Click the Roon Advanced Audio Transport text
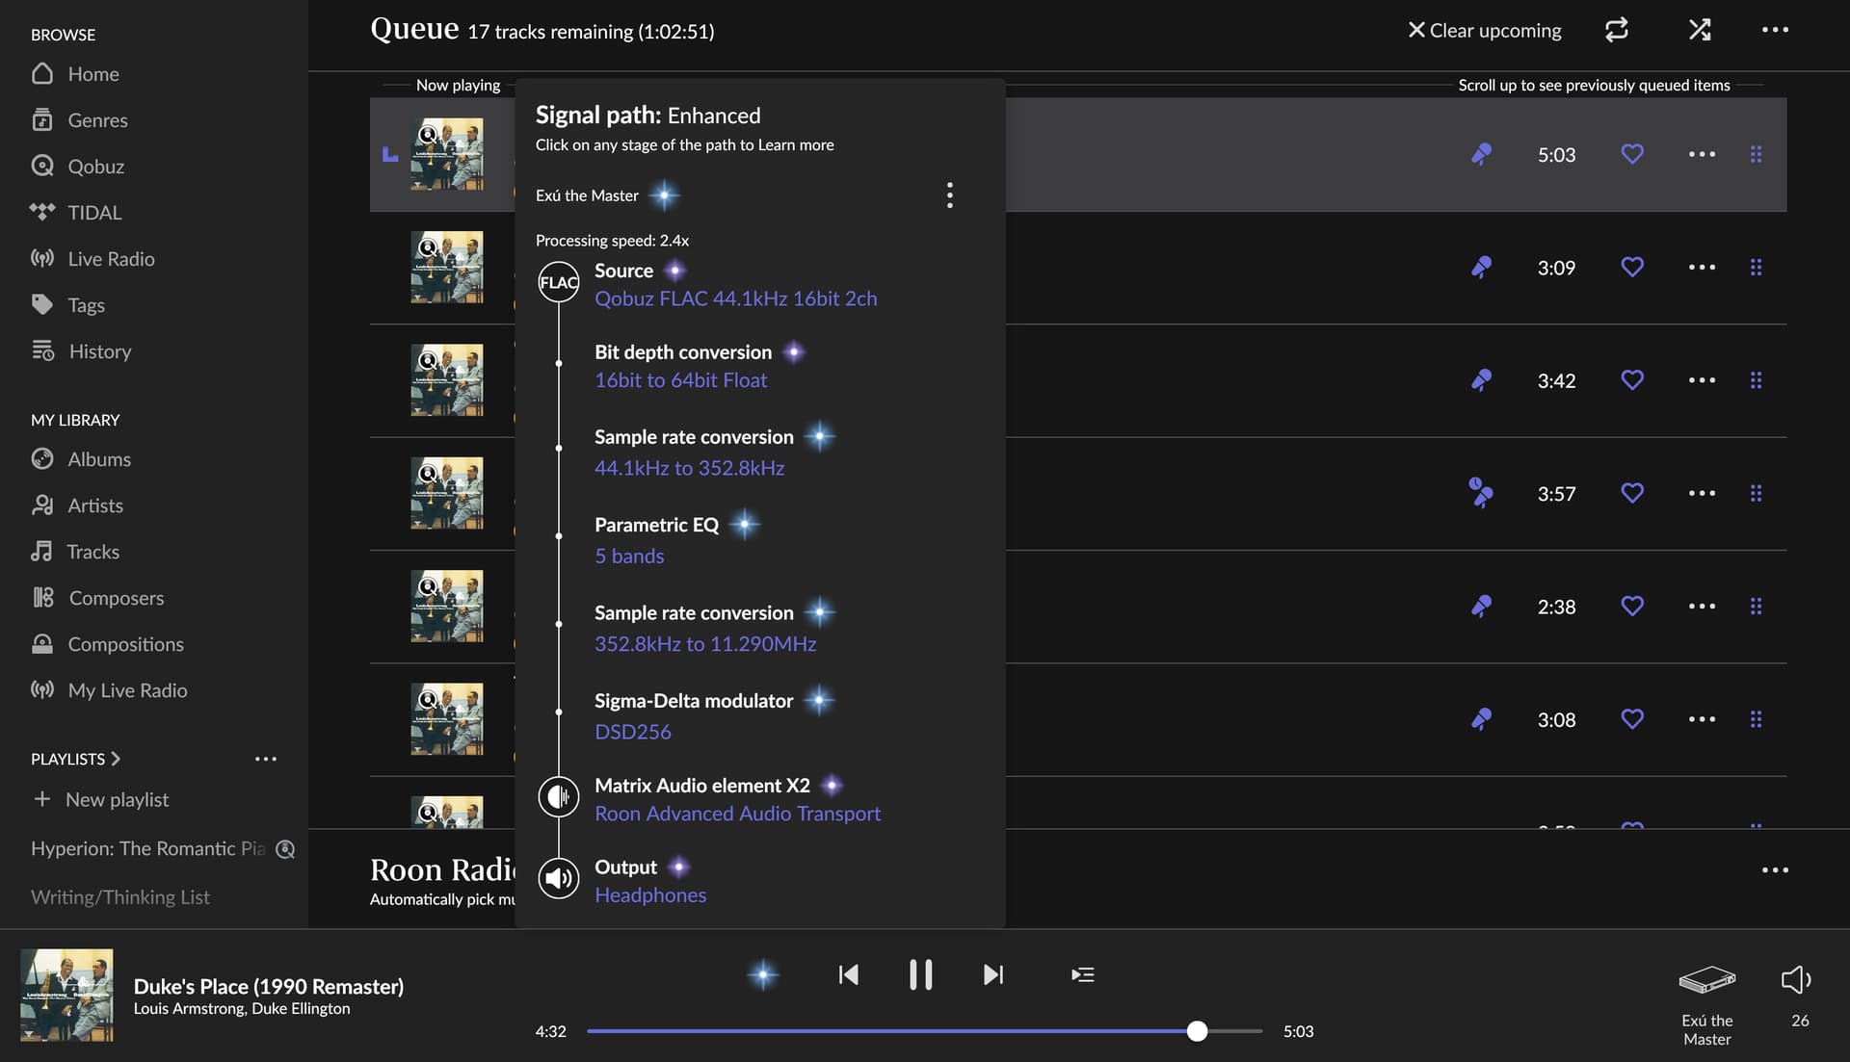Image resolution: width=1850 pixels, height=1062 pixels. [738, 814]
